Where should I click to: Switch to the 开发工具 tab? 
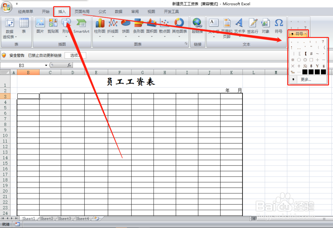[171, 12]
